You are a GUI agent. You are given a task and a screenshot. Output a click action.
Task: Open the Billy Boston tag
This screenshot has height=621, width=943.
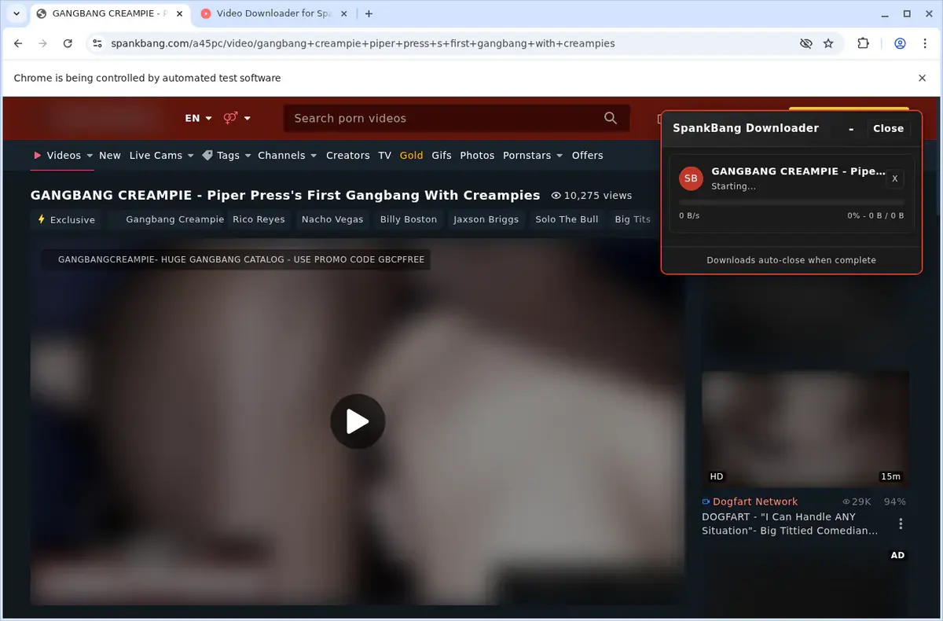click(x=409, y=219)
